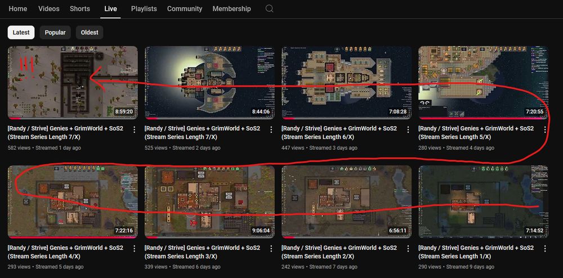Play the stream thumbnail with duration 7:14:52
Screen dimensions: 563x278
(483, 201)
